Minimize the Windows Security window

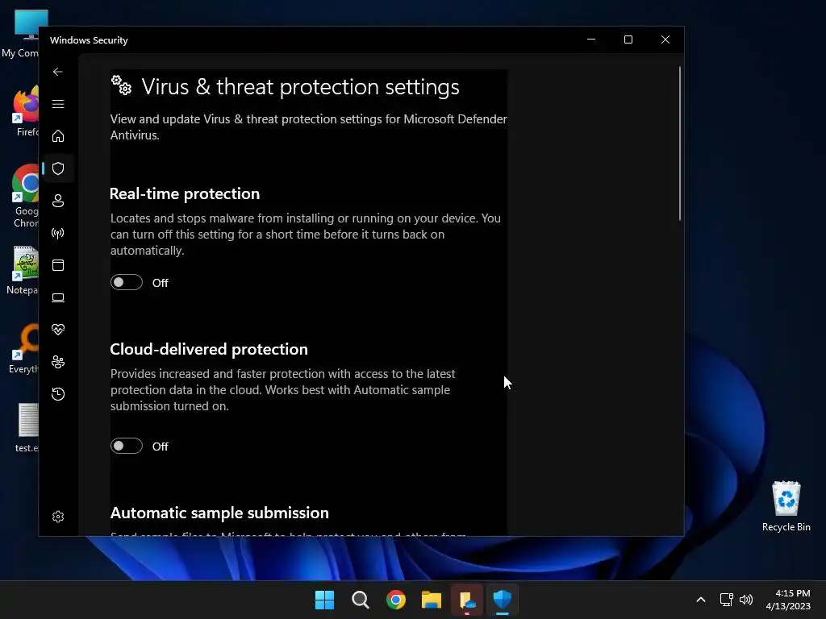click(x=591, y=40)
